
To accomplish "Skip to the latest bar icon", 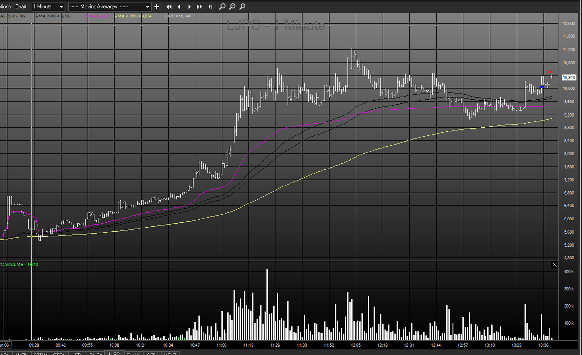I will coord(210,7).
